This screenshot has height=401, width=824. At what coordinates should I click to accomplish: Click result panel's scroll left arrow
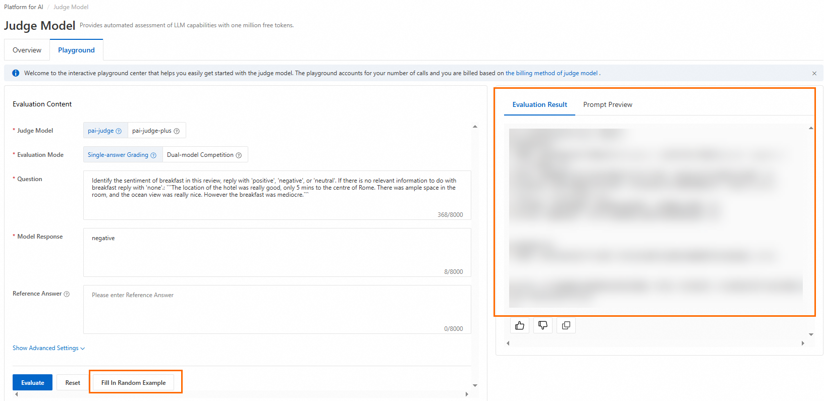(x=508, y=343)
